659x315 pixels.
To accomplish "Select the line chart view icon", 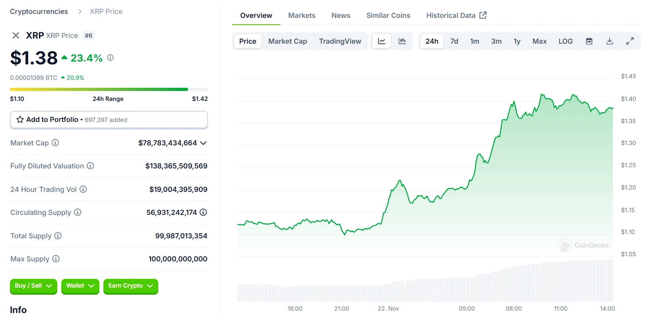I will click(381, 41).
